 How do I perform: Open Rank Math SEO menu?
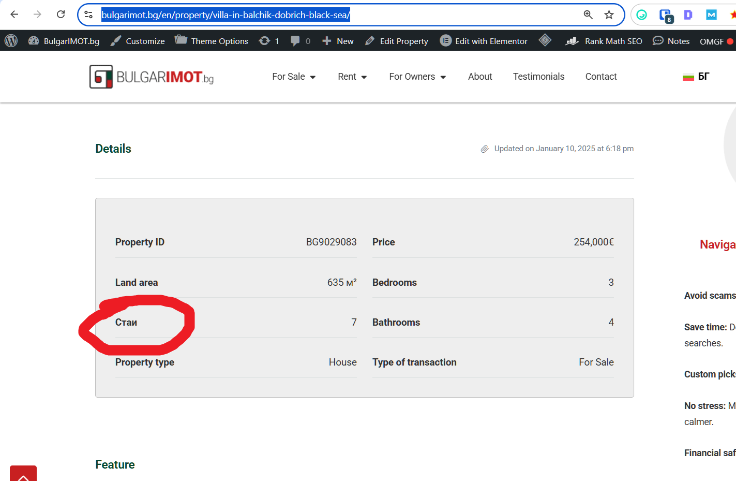(604, 41)
